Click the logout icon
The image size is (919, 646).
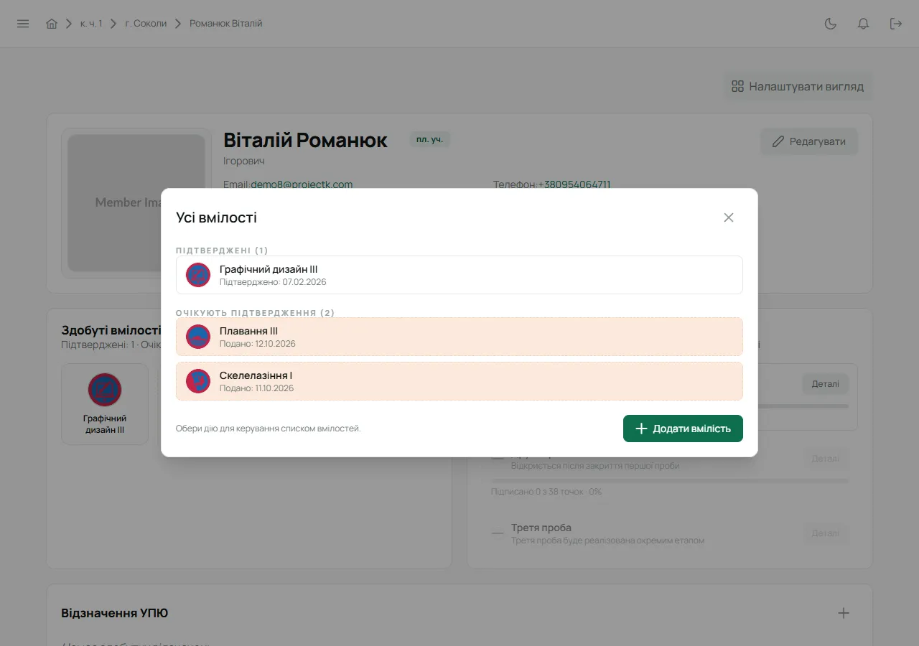coord(896,24)
